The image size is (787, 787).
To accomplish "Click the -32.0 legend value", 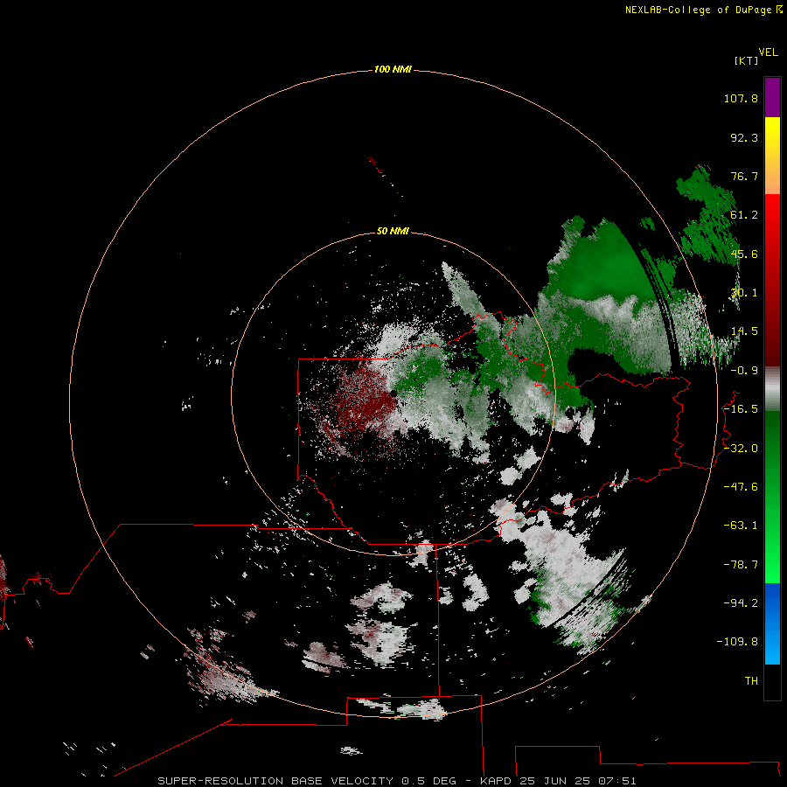I will pyautogui.click(x=741, y=449).
